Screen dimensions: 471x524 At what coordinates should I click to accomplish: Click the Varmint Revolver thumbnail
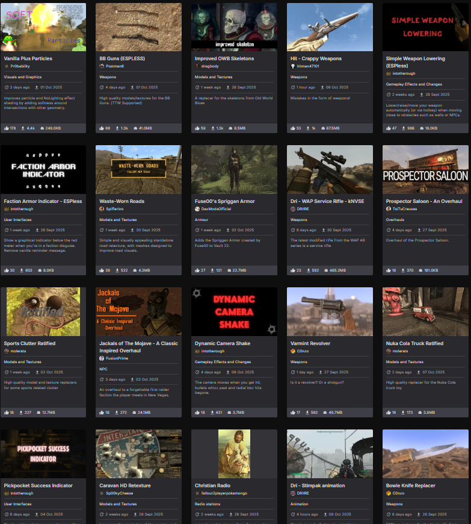tap(330, 311)
